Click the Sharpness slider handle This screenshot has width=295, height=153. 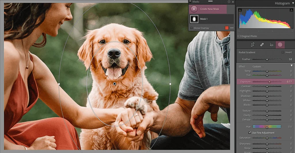point(267,144)
